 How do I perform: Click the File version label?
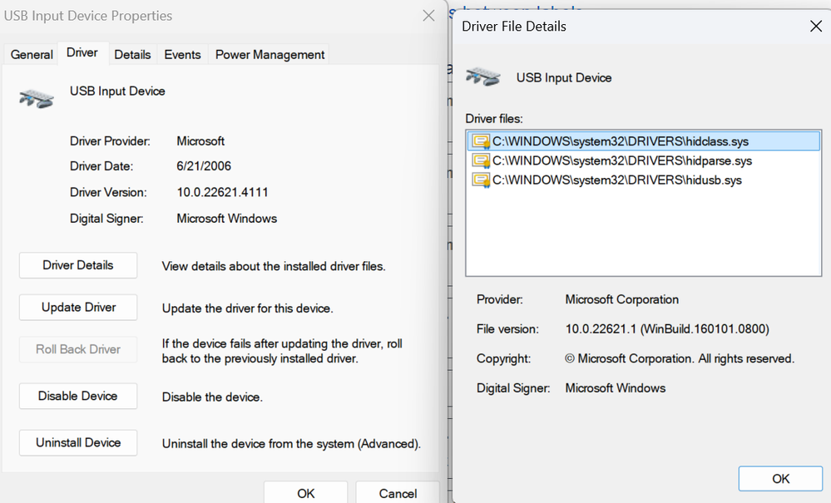507,328
